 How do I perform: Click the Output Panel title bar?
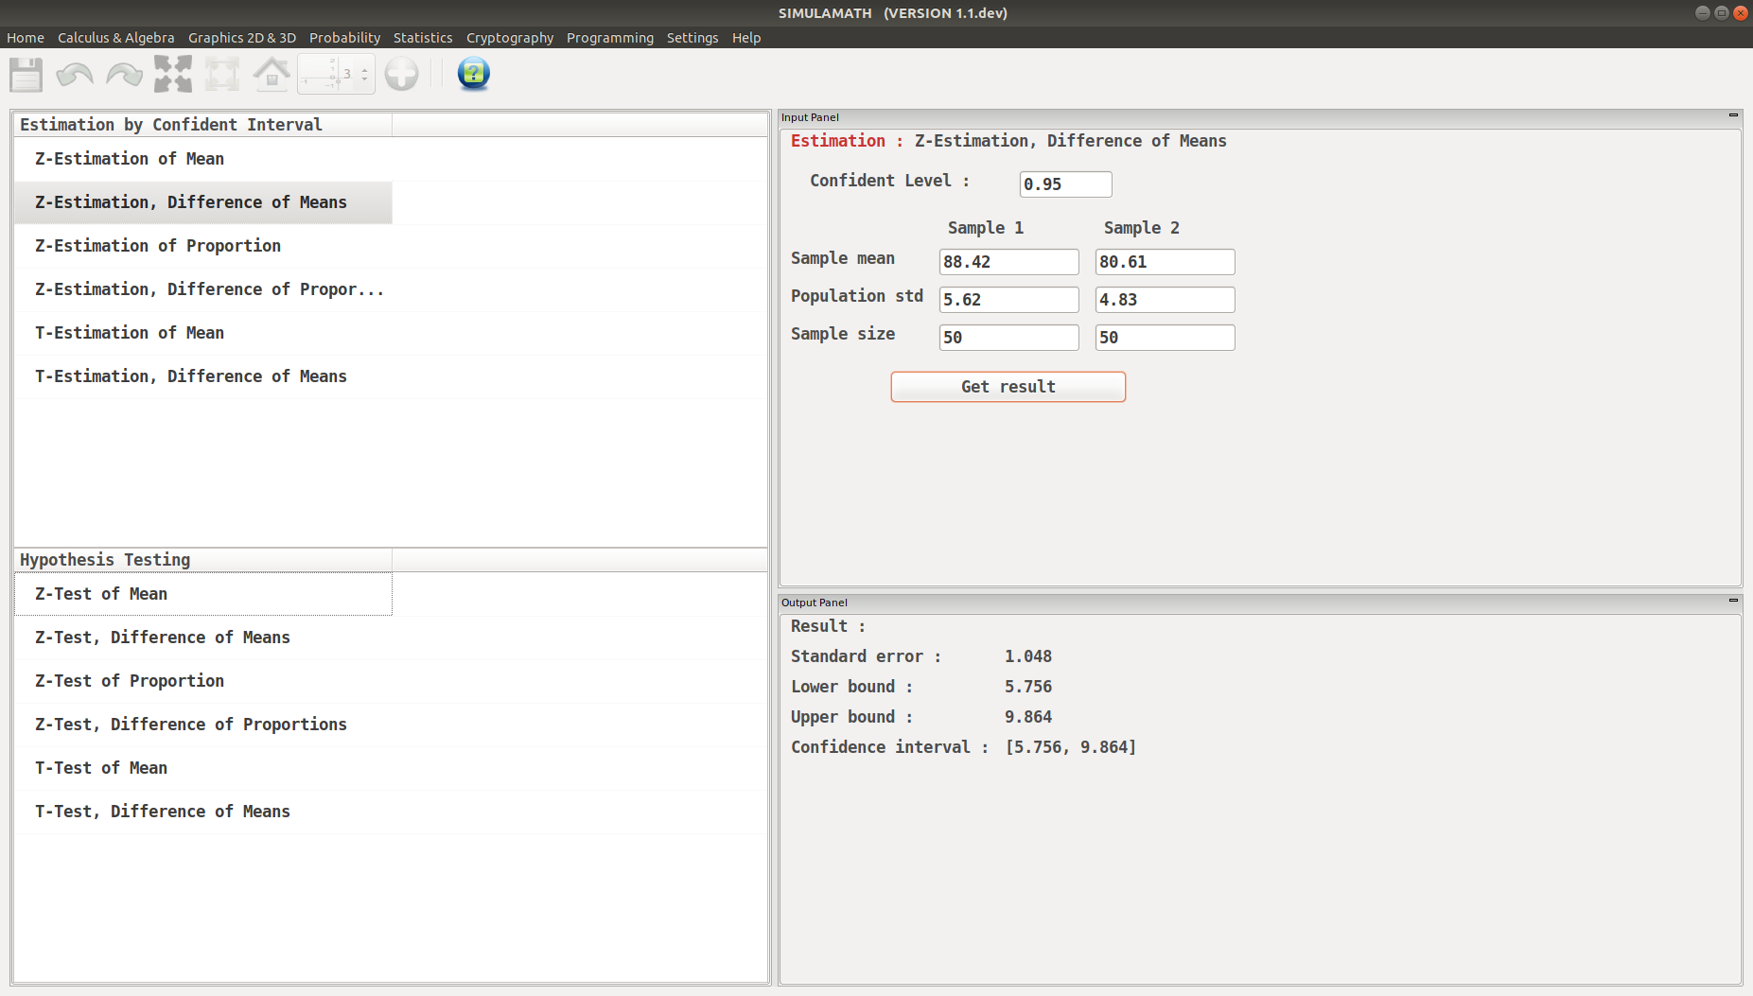pos(1260,603)
